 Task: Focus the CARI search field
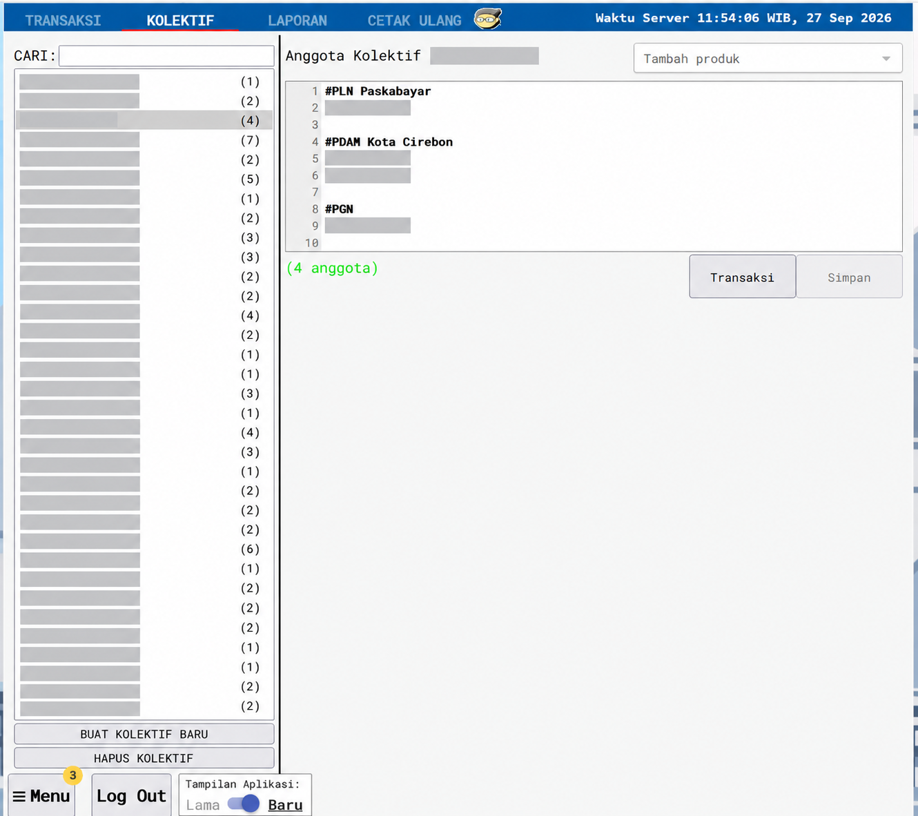(166, 56)
